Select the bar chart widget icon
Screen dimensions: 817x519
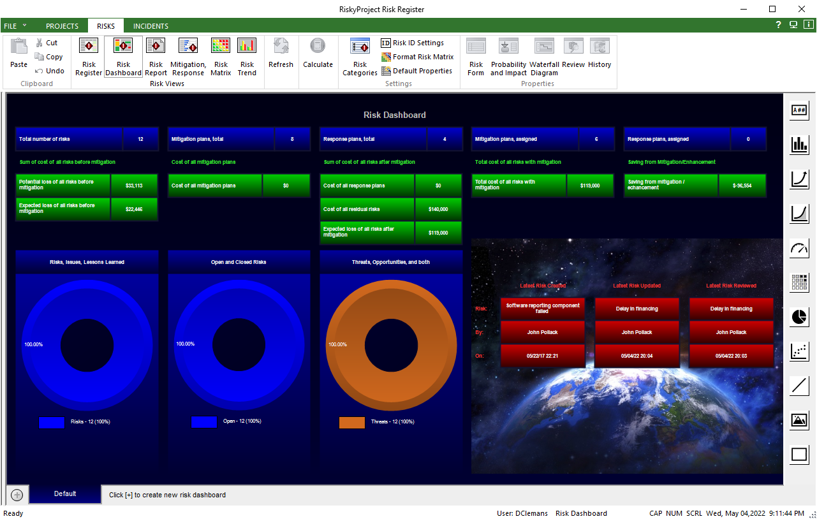click(x=799, y=145)
